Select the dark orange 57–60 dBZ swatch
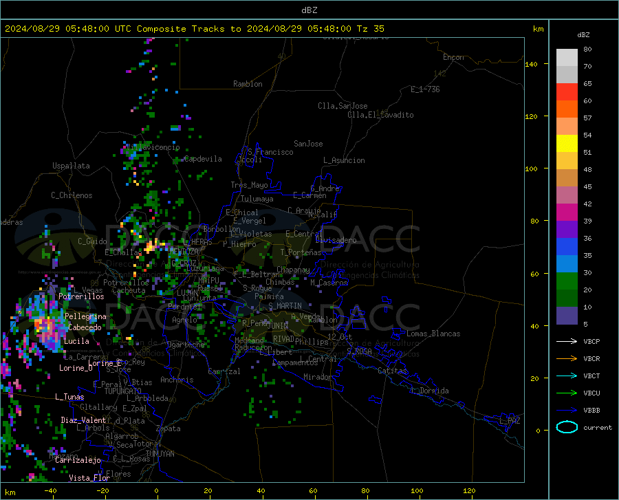The width and height of the screenshot is (619, 500). click(x=567, y=109)
